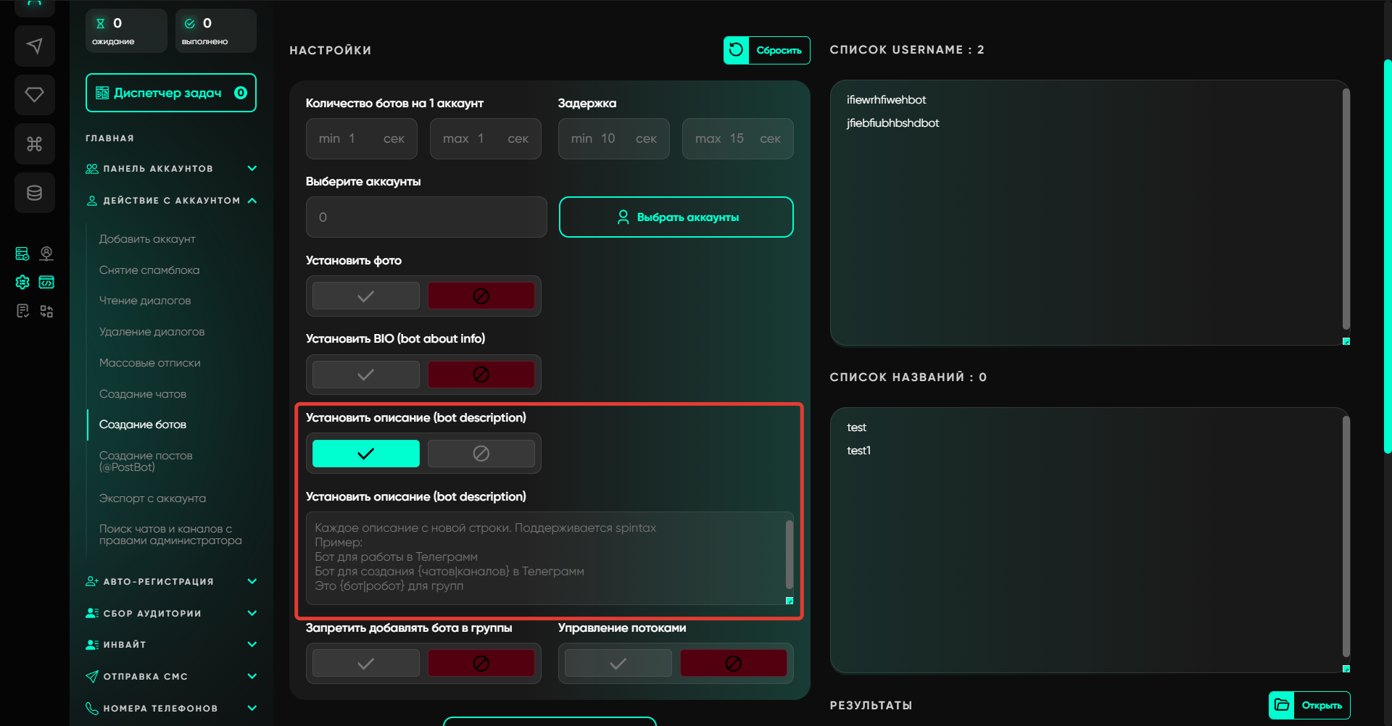Click the command symbol icon in sidebar
Viewport: 1392px width, 726px height.
point(34,144)
